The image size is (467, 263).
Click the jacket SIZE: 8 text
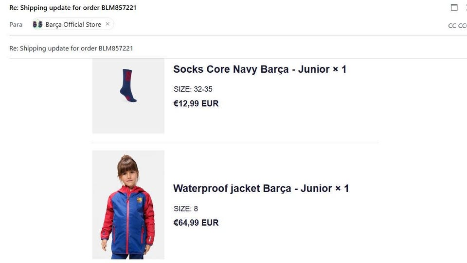pos(186,209)
